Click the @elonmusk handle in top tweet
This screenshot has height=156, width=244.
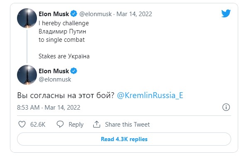click(95, 14)
